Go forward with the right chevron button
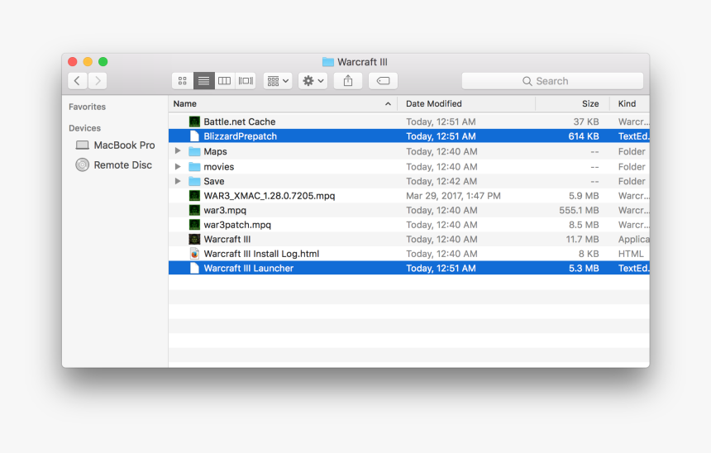This screenshot has width=711, height=453. 98,81
